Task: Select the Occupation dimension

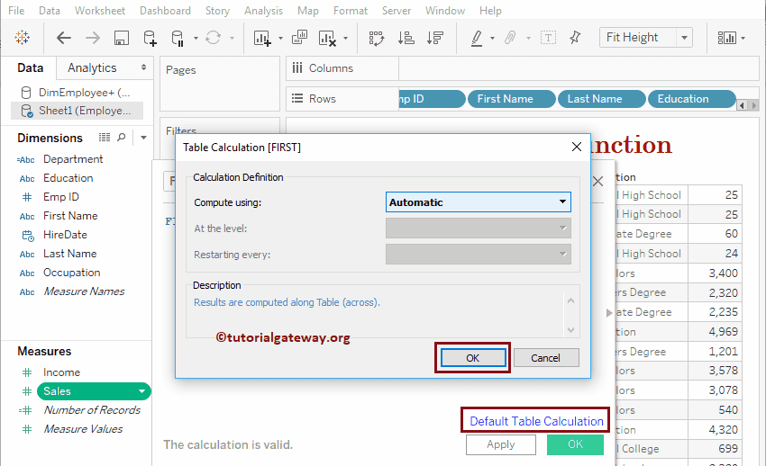Action: coord(72,273)
